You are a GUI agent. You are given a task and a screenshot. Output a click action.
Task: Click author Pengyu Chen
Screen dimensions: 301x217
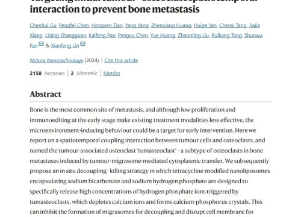point(132,36)
